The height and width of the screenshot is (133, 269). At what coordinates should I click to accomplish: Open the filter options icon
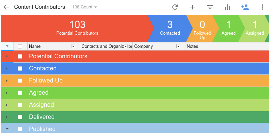(210, 7)
